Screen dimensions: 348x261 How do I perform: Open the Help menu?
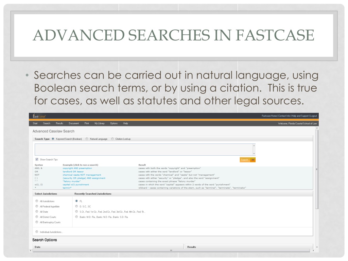tap(126, 123)
